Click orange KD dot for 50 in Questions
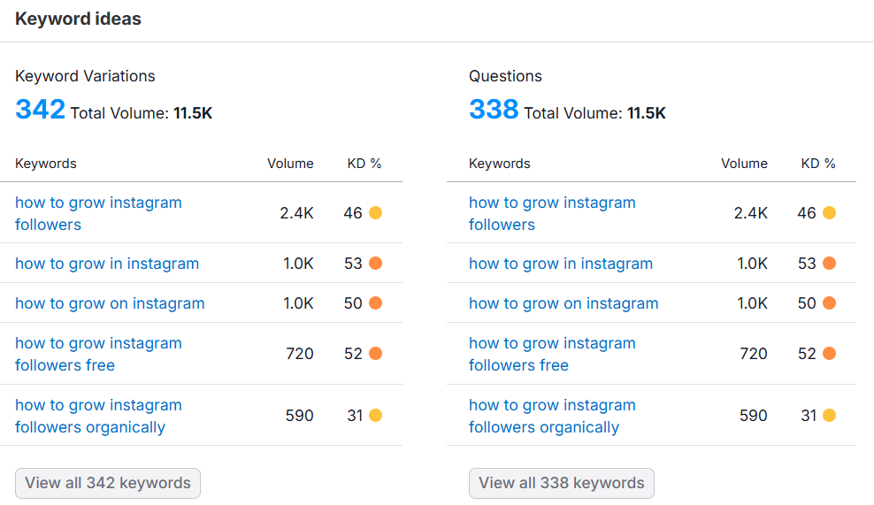The height and width of the screenshot is (505, 874). [x=829, y=303]
